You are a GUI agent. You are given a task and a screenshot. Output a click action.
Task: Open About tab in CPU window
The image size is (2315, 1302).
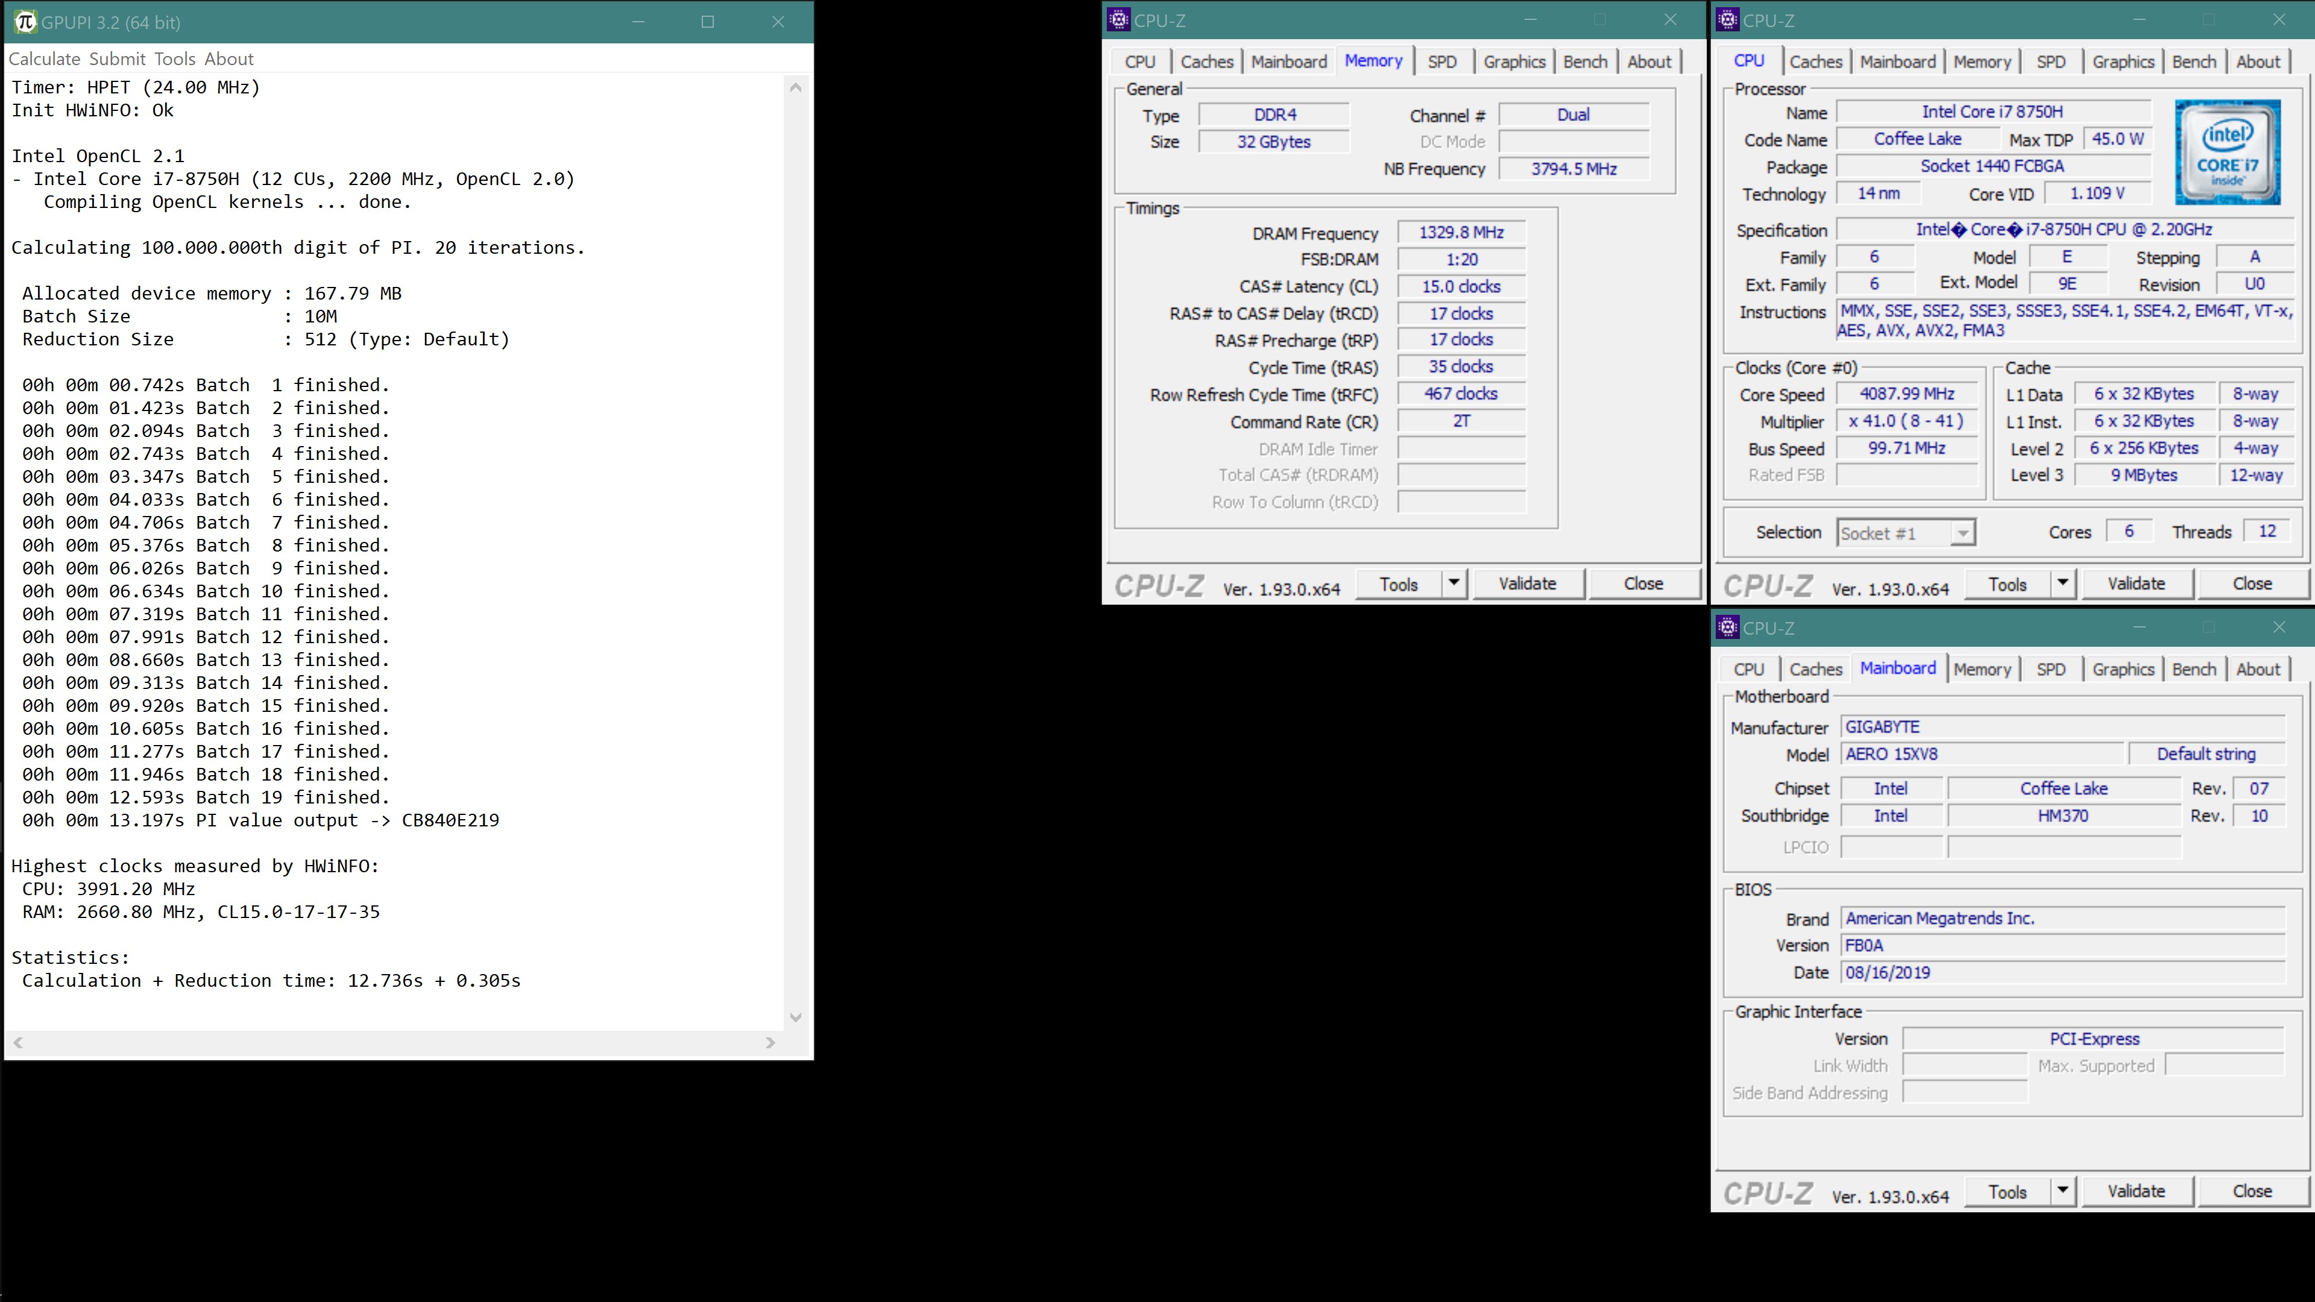click(2258, 61)
